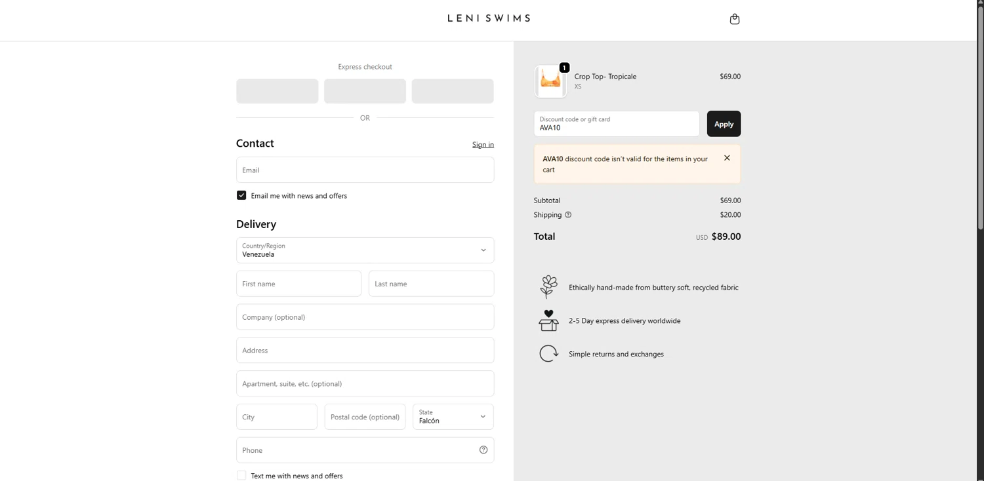Focus the Apartment, suite, etc. field
This screenshot has height=481, width=984.
point(365,383)
